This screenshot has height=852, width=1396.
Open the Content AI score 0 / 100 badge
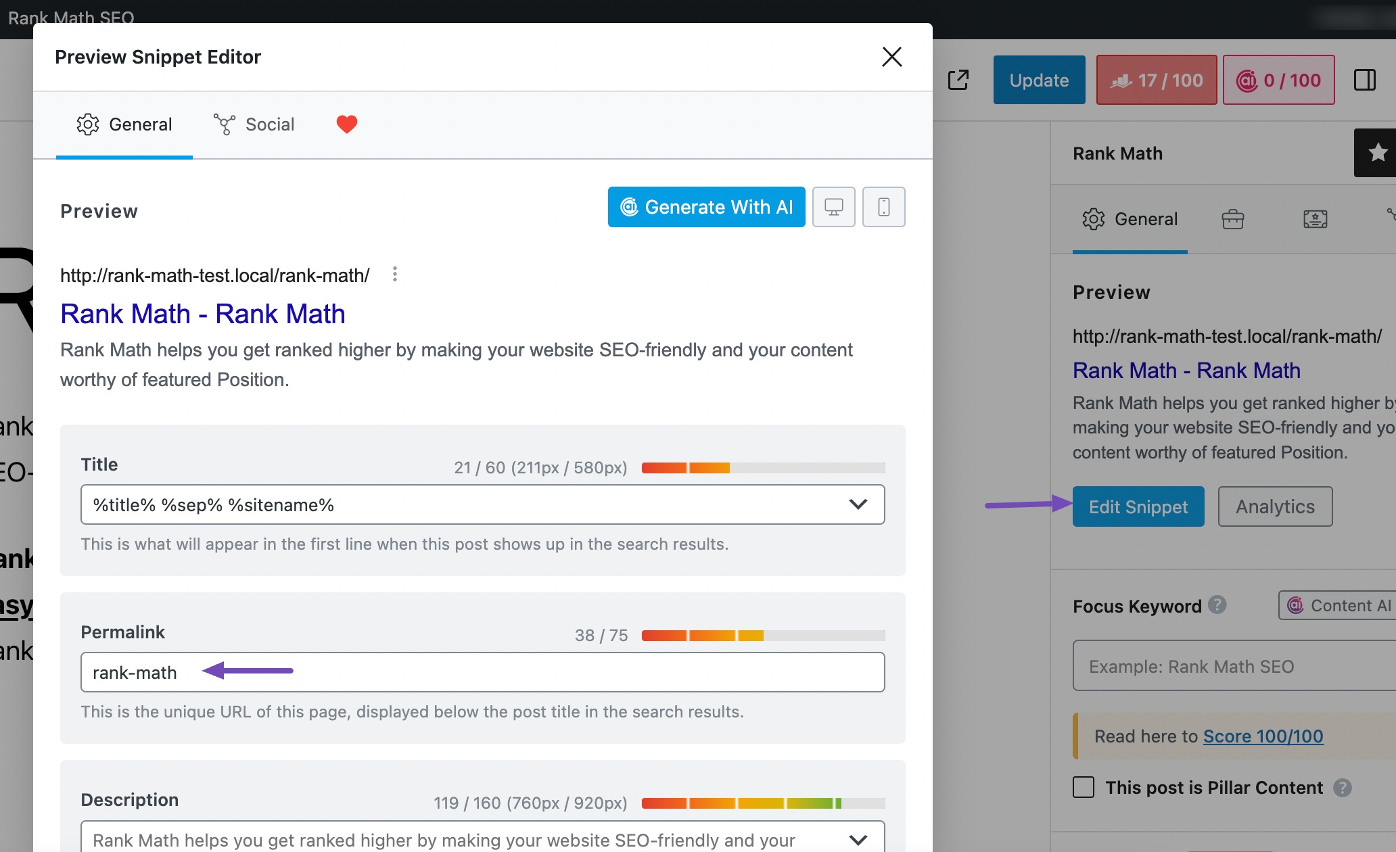(x=1279, y=80)
